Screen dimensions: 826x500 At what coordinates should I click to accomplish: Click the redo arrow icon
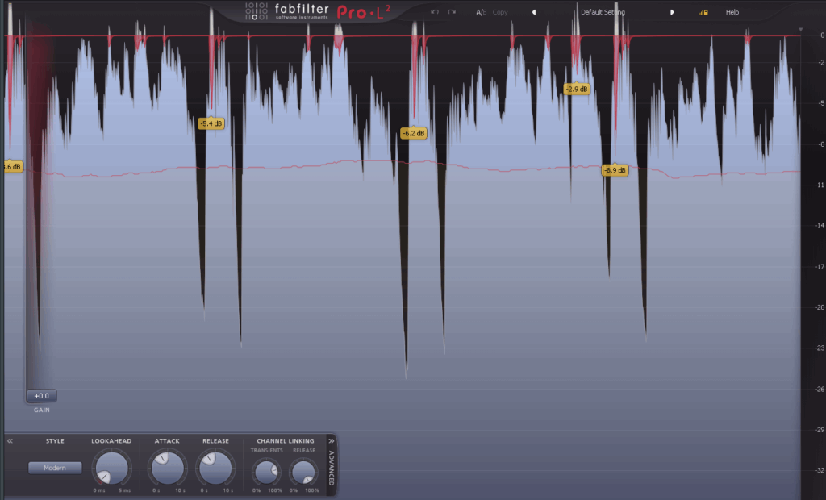pyautogui.click(x=452, y=12)
